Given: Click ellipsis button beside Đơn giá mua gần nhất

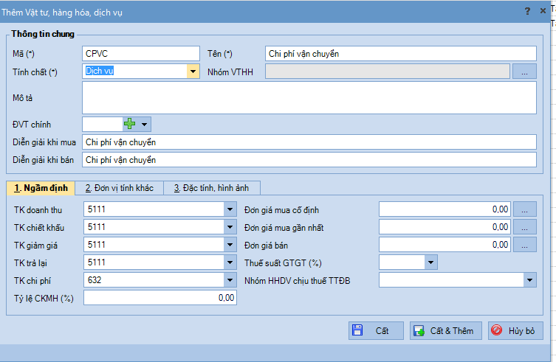Looking at the screenshot, I should 524,227.
